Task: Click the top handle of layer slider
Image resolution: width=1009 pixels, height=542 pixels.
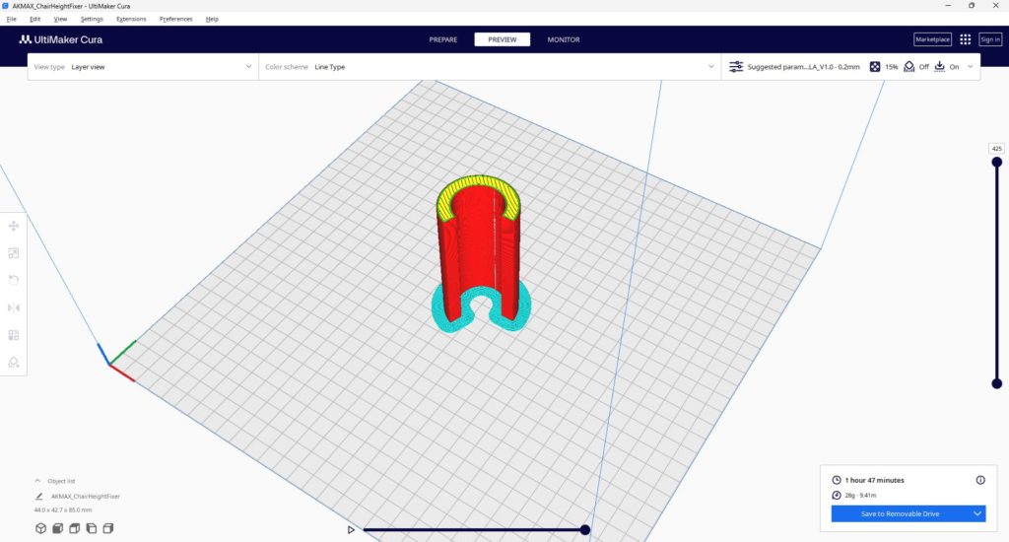Action: click(996, 162)
